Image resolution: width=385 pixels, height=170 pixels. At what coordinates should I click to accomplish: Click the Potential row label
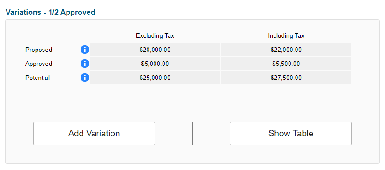pyautogui.click(x=37, y=78)
